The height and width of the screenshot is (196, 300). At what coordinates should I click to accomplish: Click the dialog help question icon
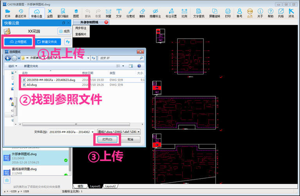[x=139, y=66]
